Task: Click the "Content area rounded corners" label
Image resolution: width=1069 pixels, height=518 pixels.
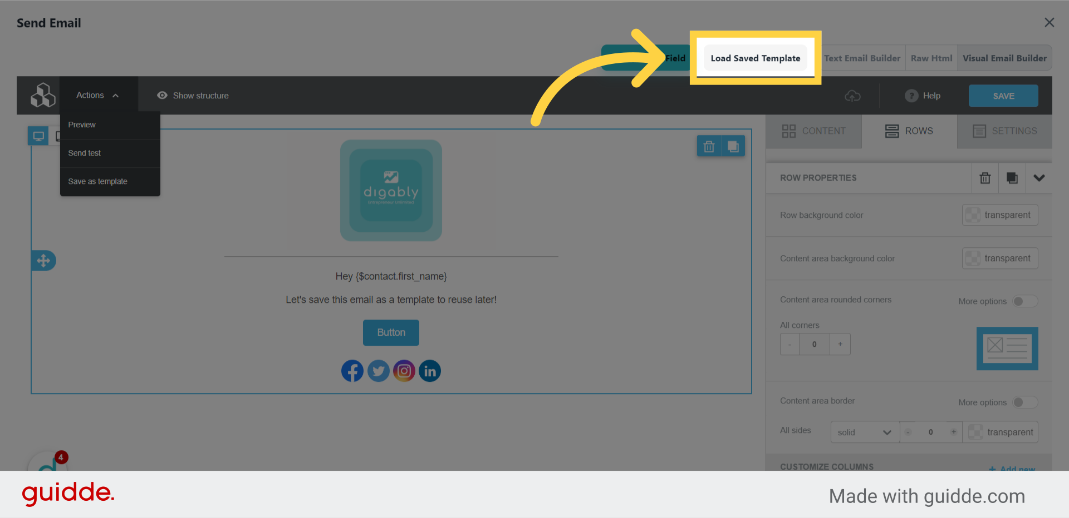Action: 836,300
